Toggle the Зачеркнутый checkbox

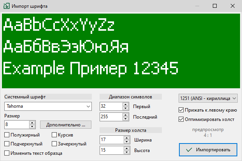pos(55,144)
